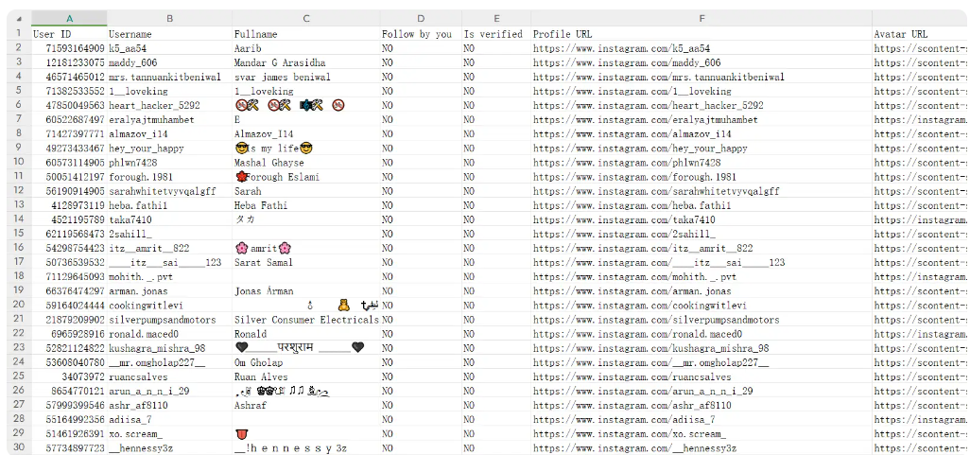The image size is (970, 455).
Task: Select fullname cell 'Forough Eslami'
Action: [x=306, y=177]
